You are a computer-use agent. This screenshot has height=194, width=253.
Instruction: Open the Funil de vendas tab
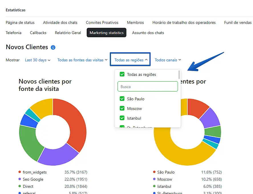click(238, 22)
